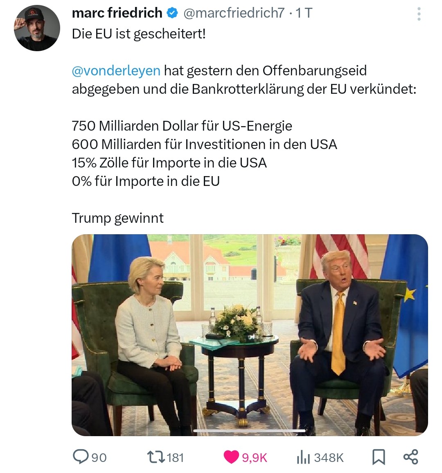Open the view analytics bar chart icon
The width and height of the screenshot is (442, 473).
303,457
